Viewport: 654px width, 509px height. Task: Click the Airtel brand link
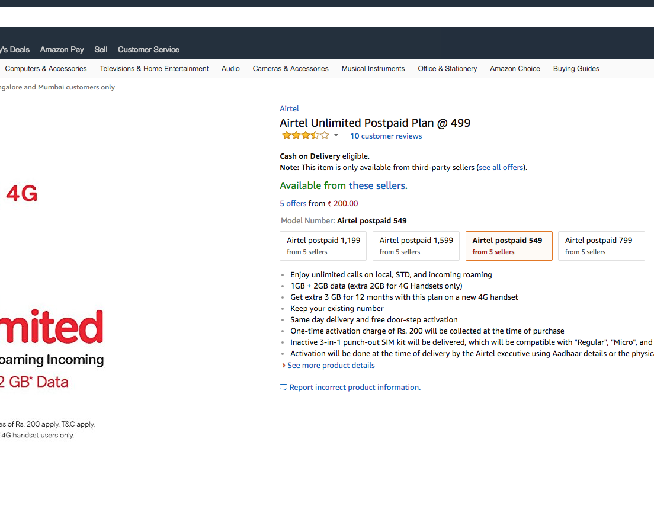pyautogui.click(x=289, y=109)
